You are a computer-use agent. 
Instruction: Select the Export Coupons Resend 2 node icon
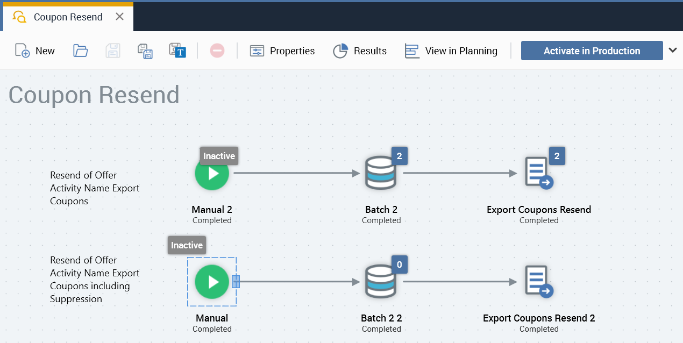tap(538, 282)
